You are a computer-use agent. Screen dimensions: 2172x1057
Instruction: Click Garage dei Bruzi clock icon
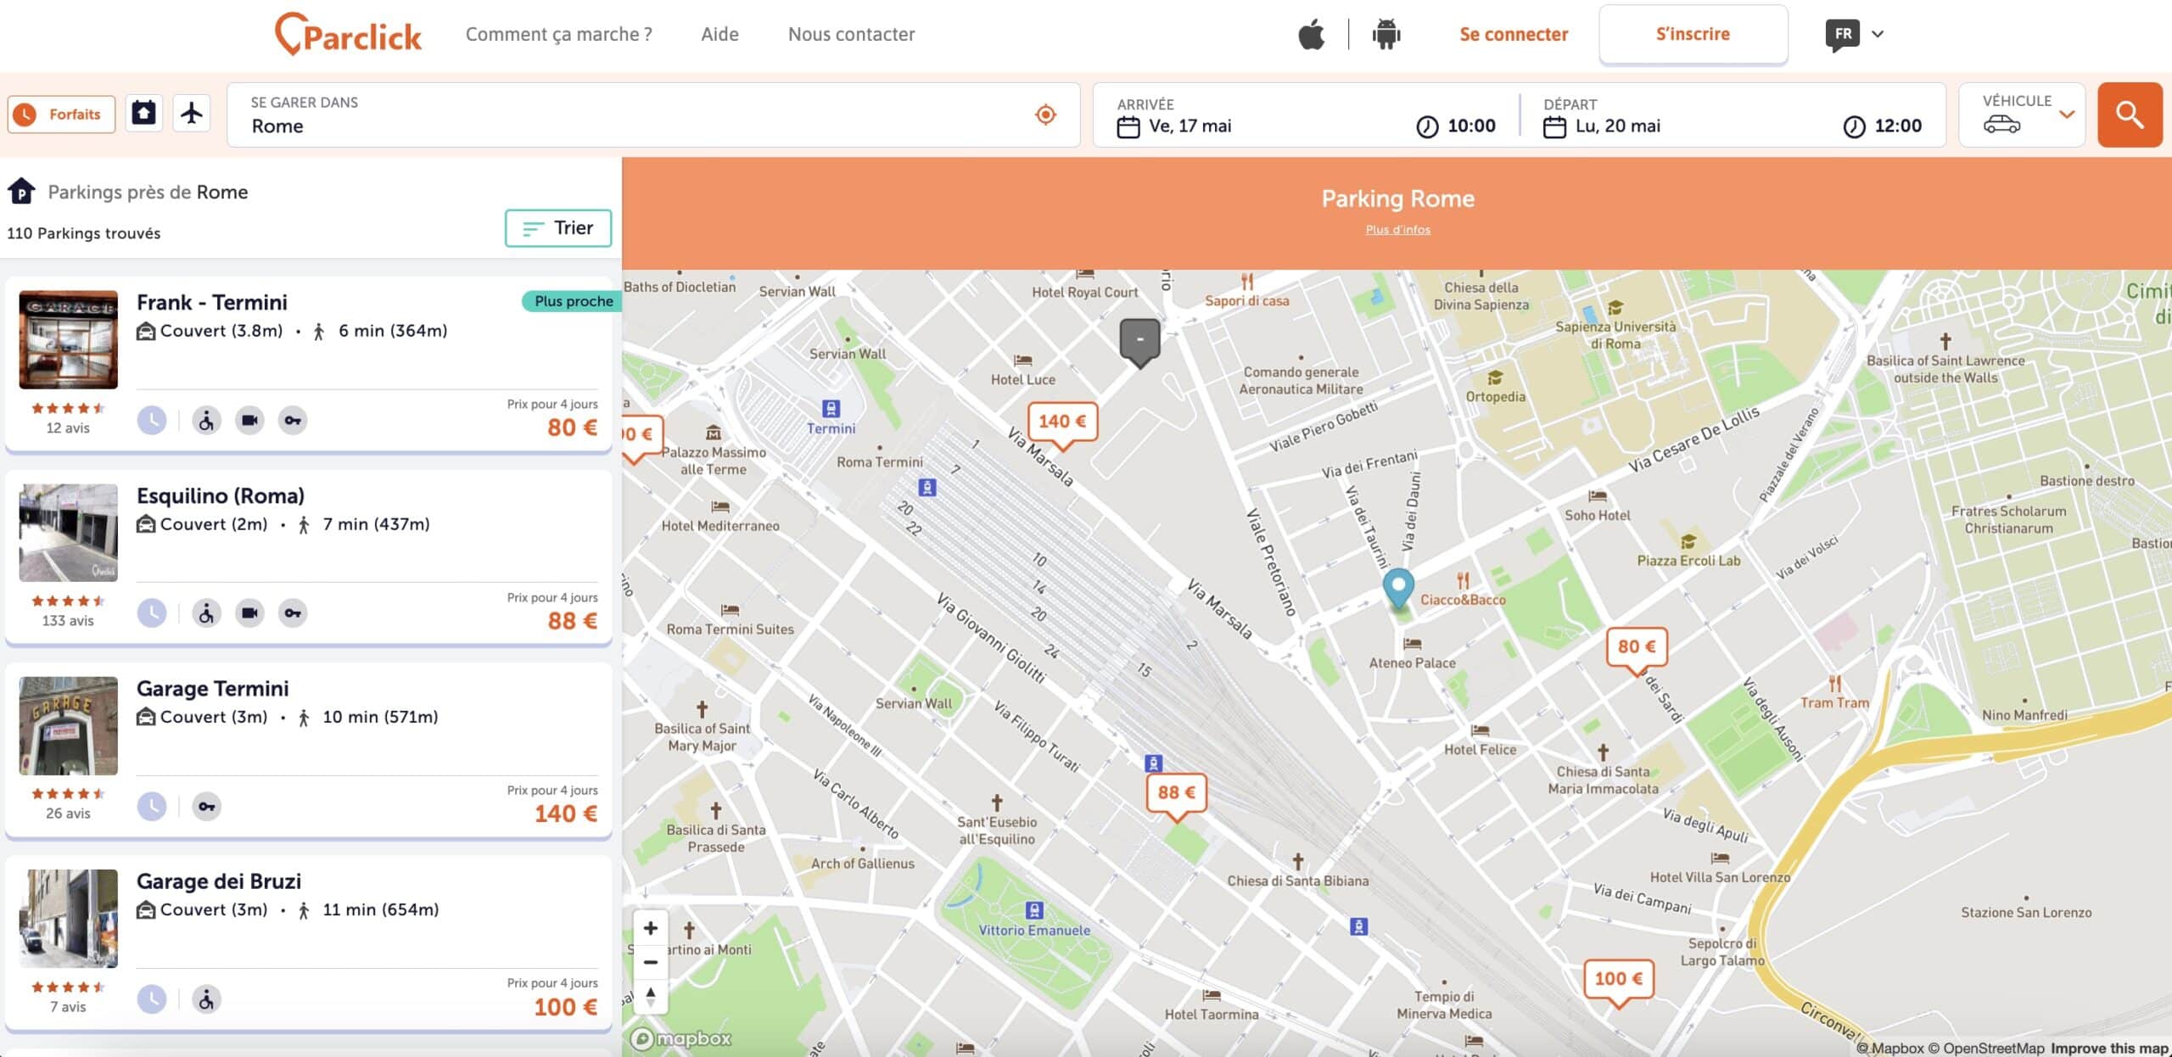click(152, 999)
